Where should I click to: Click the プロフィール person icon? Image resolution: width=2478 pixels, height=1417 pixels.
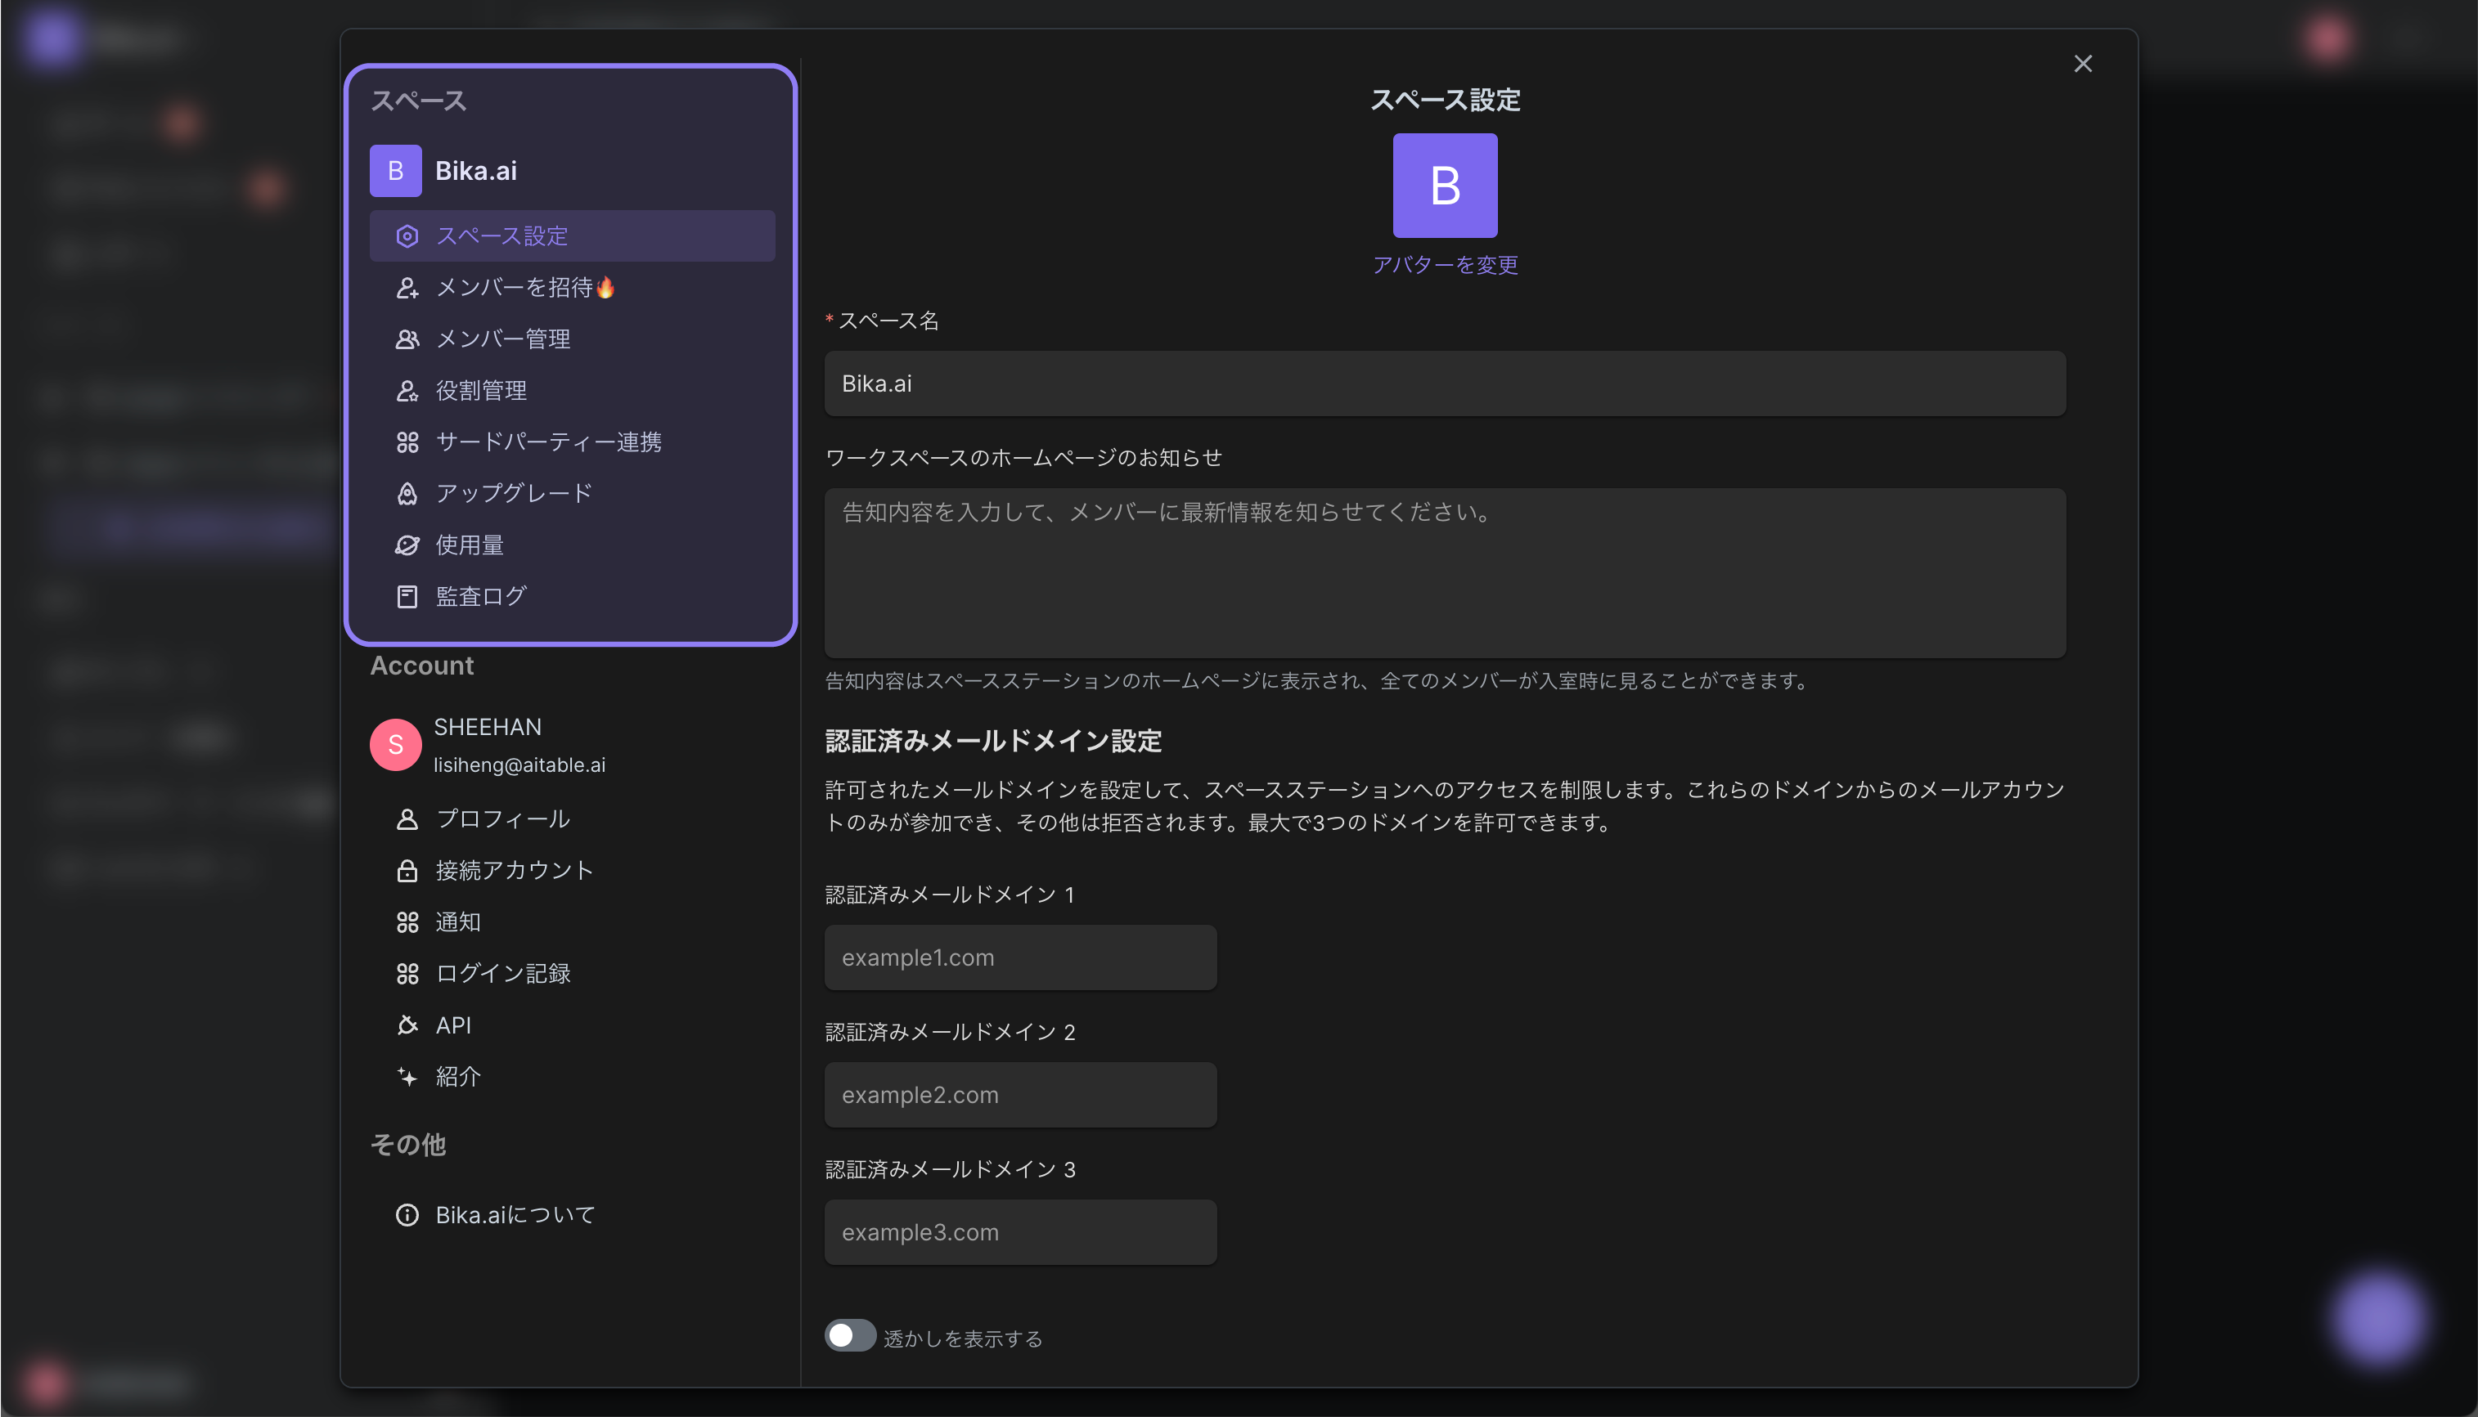pos(407,819)
